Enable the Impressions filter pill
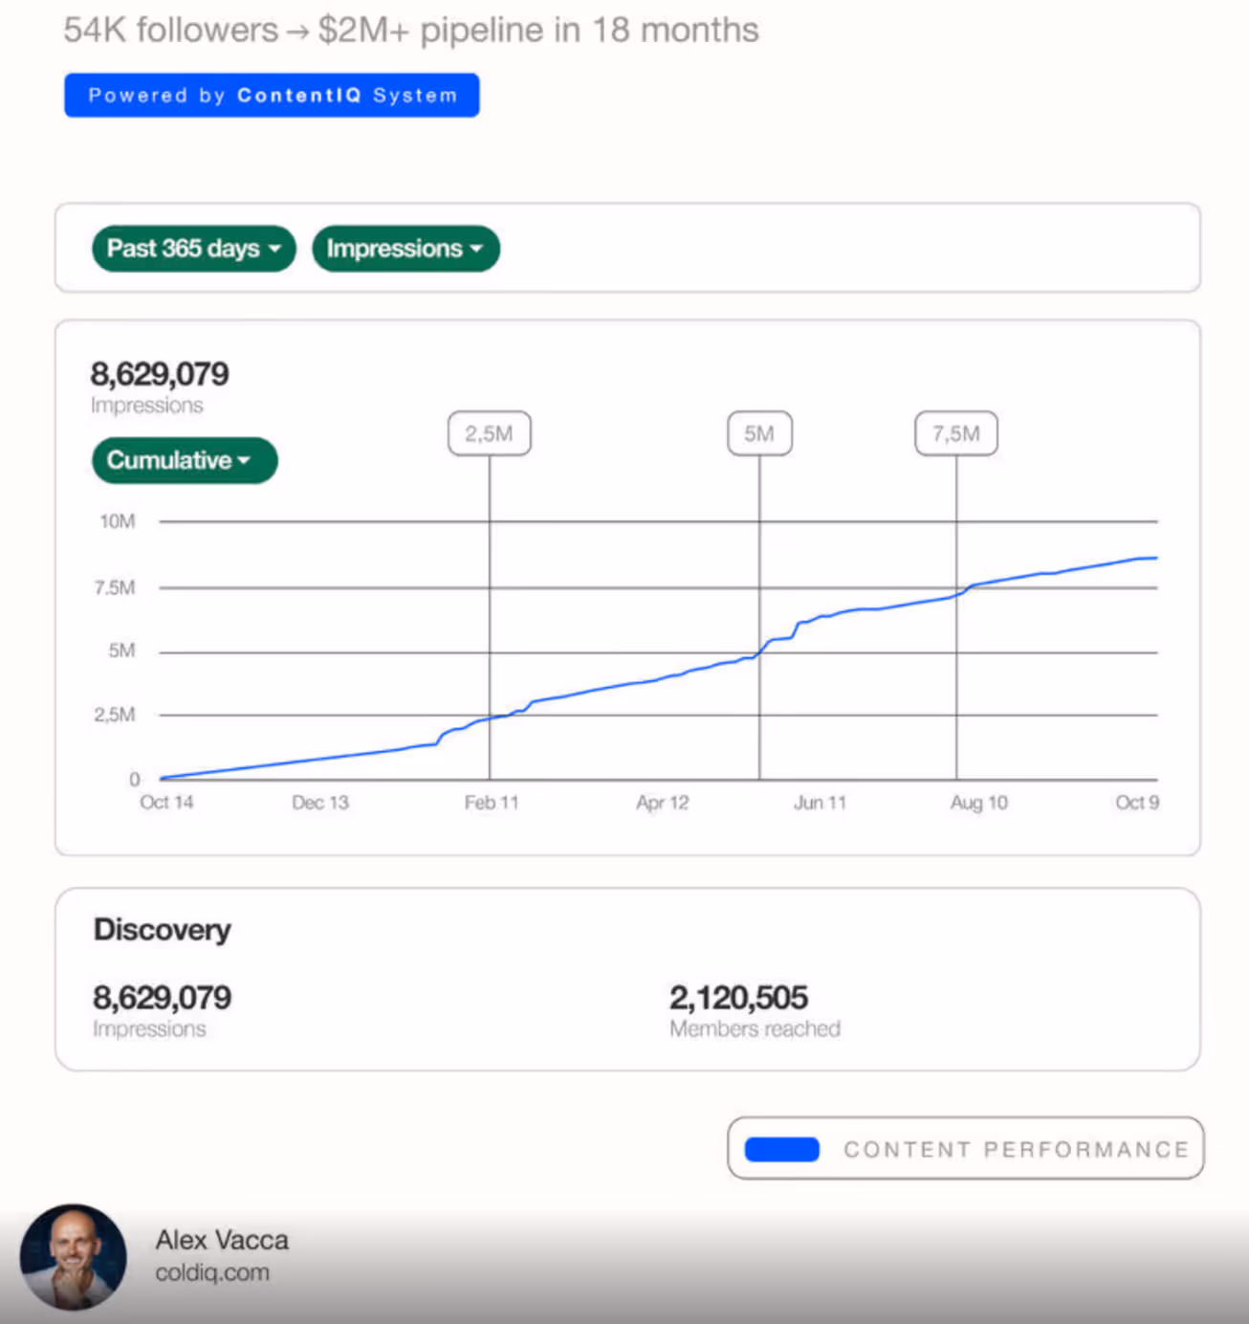This screenshot has height=1324, width=1249. click(405, 249)
